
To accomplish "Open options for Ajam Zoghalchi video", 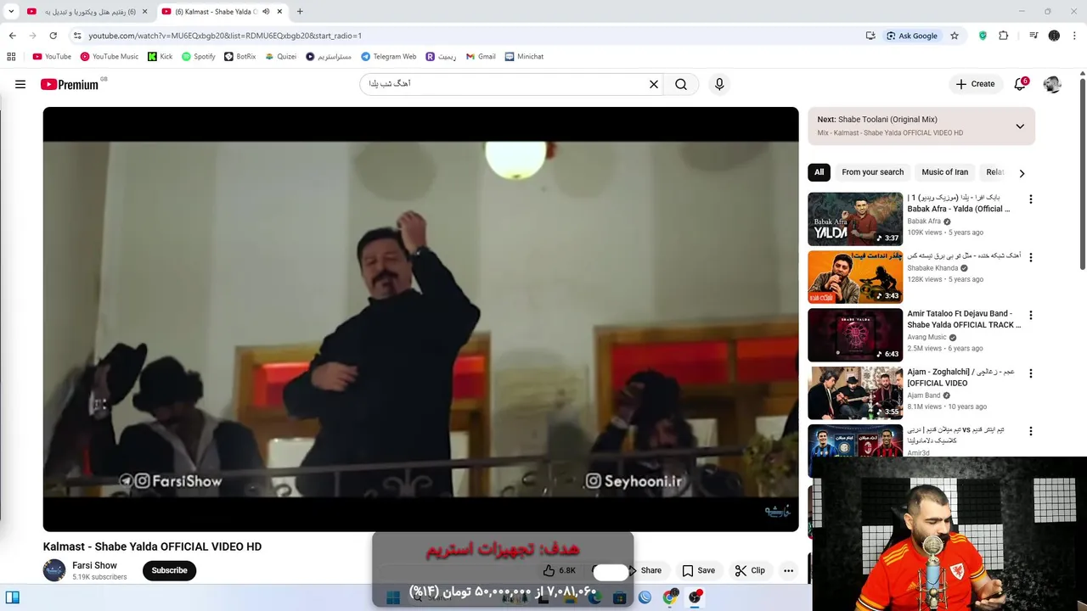I will (x=1031, y=373).
